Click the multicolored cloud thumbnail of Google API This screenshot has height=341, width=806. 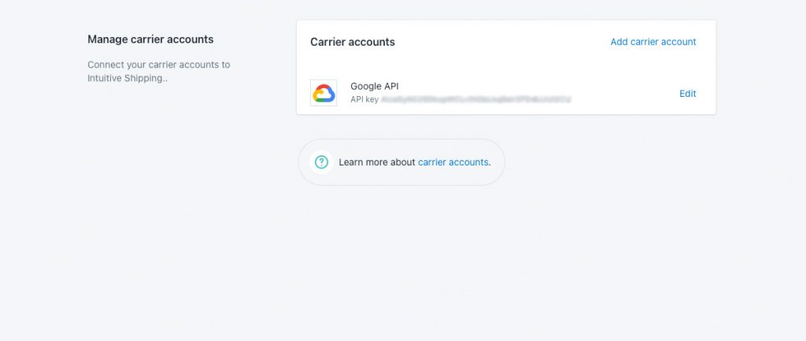coord(324,93)
